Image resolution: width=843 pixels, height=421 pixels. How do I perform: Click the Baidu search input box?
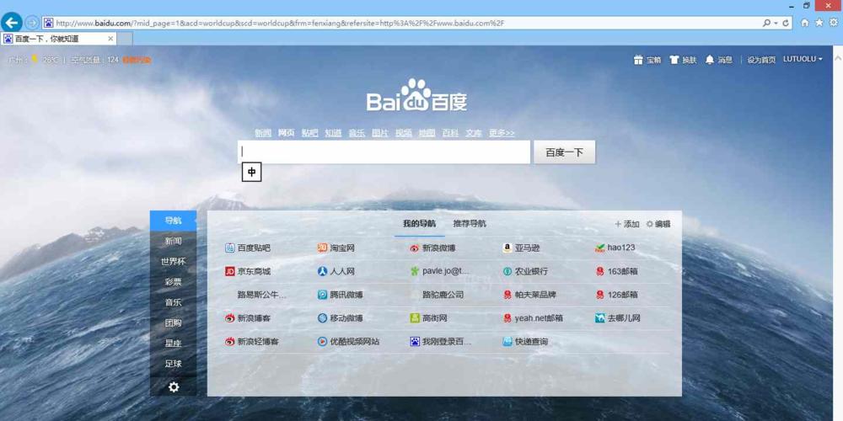tap(384, 152)
